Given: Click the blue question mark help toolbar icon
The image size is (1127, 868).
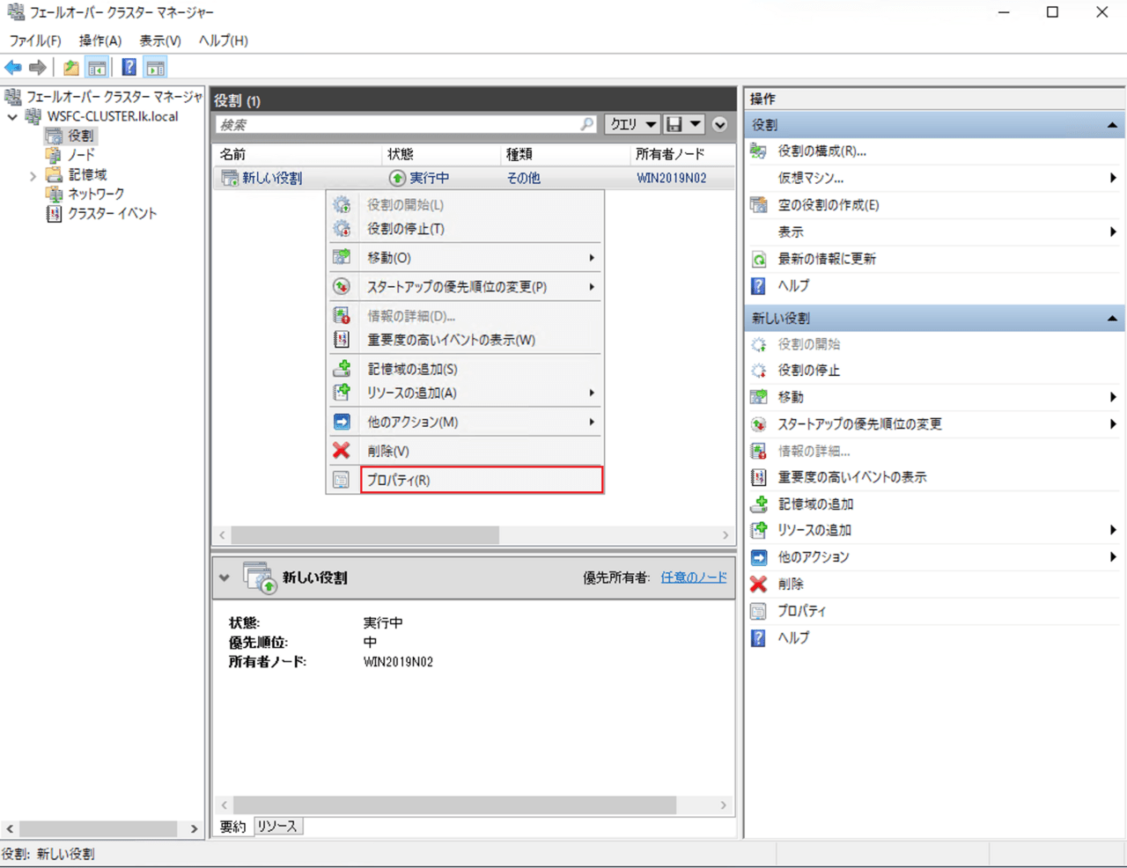Looking at the screenshot, I should [129, 68].
